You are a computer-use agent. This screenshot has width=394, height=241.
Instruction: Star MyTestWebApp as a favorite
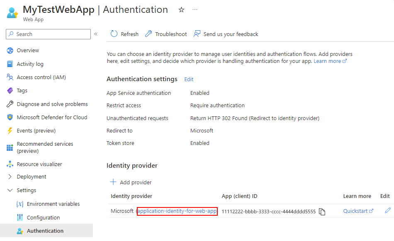[181, 10]
